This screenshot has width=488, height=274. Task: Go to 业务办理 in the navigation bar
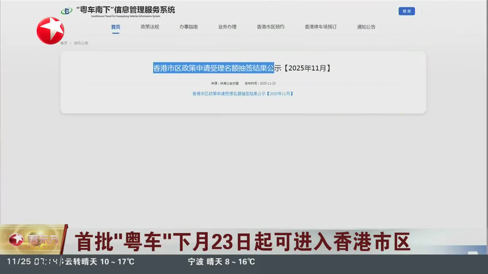click(x=227, y=27)
